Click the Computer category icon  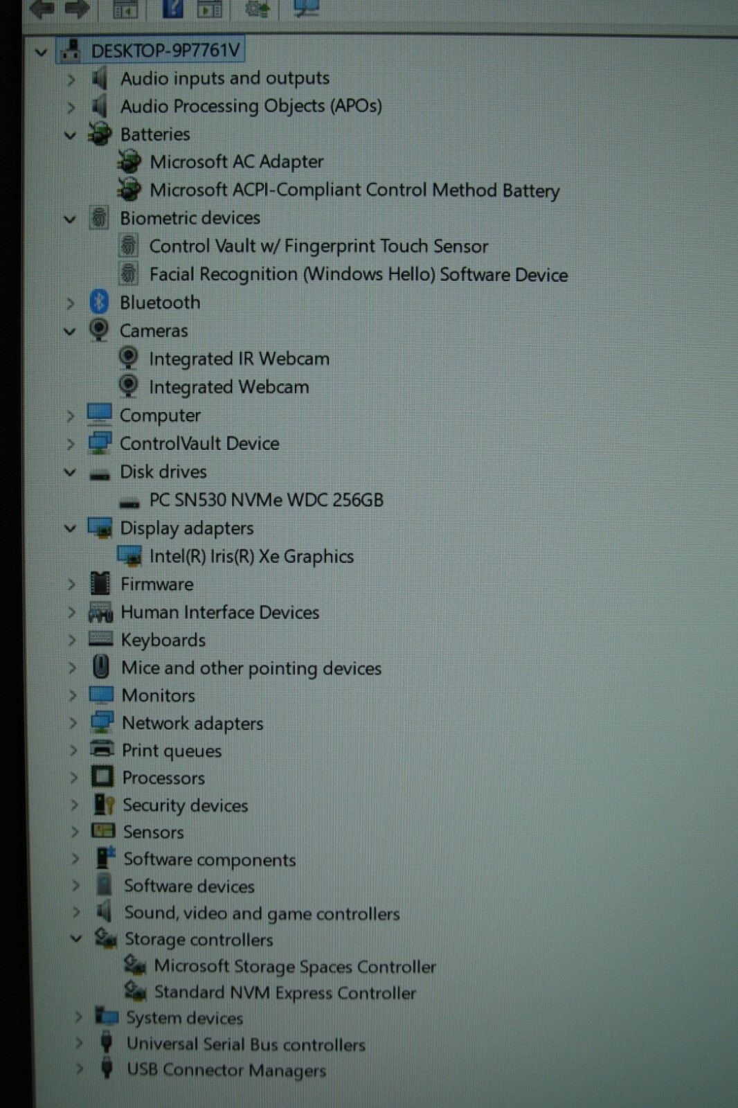pyautogui.click(x=100, y=415)
